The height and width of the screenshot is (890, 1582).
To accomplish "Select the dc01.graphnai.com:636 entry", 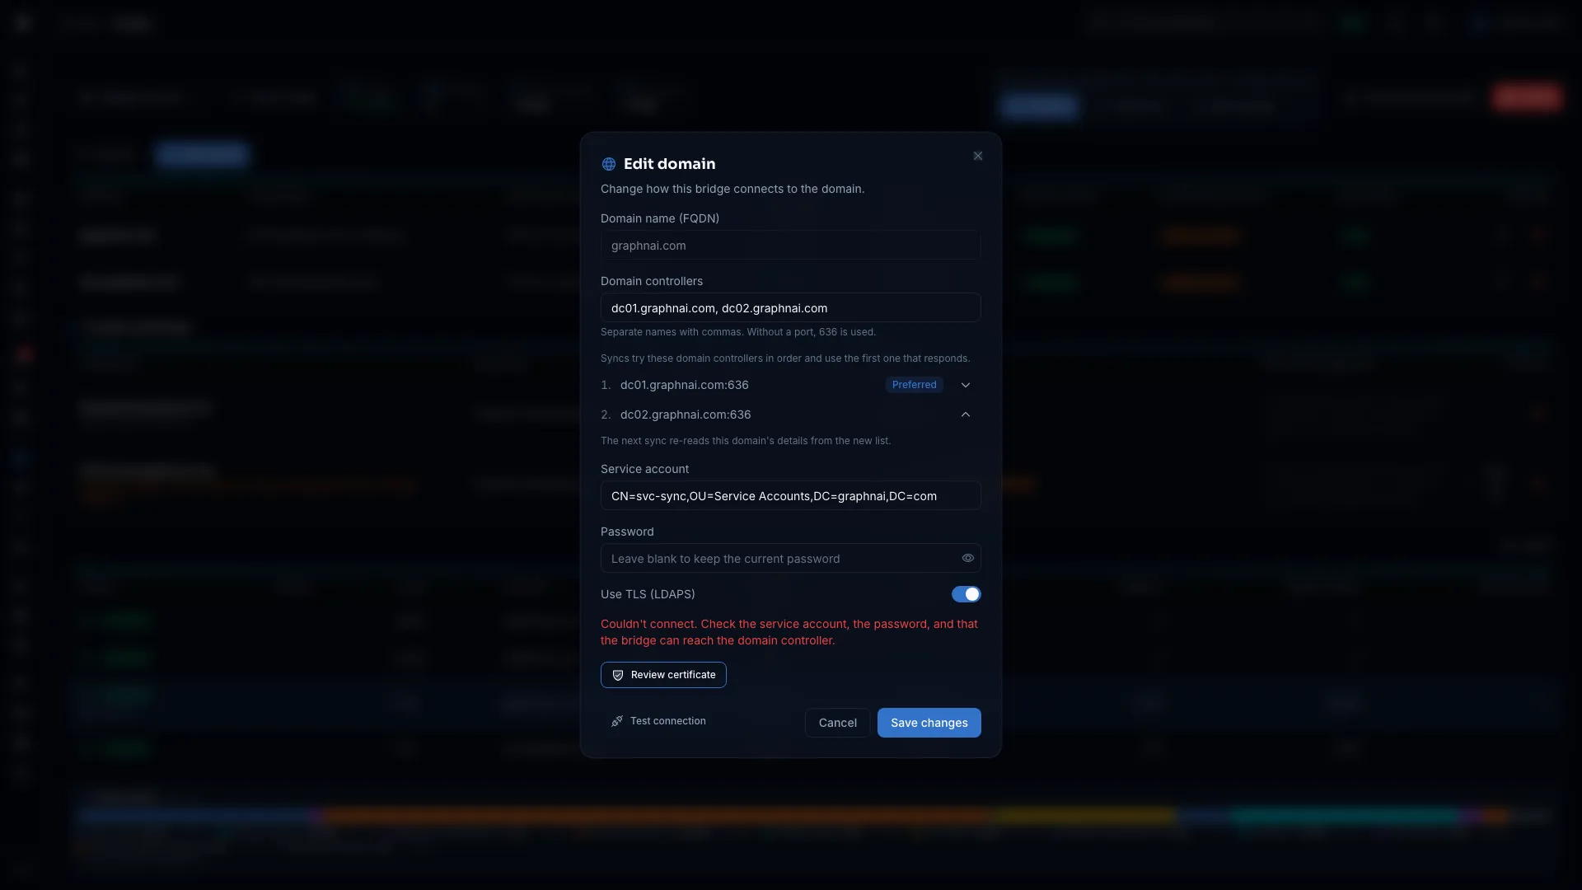I will (684, 385).
